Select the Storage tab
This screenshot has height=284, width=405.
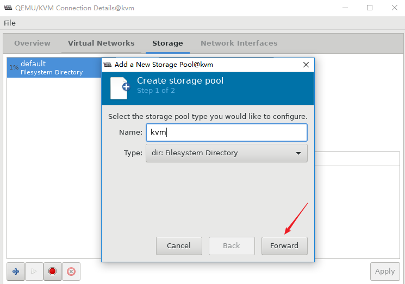tap(167, 43)
